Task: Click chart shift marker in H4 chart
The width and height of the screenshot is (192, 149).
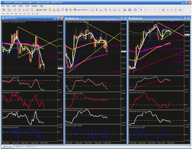Action: point(172,22)
